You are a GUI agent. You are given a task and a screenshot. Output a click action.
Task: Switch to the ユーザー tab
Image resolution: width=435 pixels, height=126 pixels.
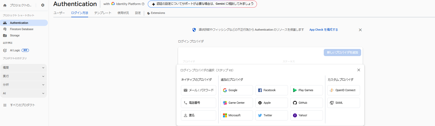pyautogui.click(x=59, y=13)
